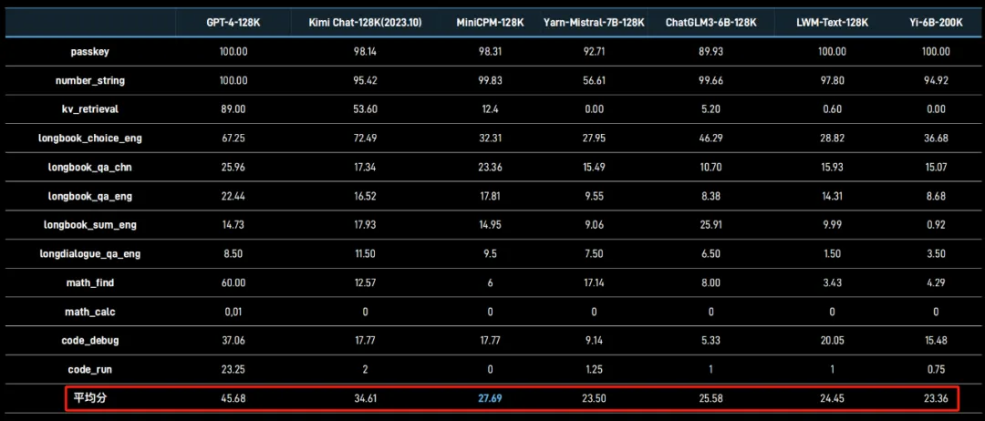Select the 11.50 longdialogue_qa_eng score

[366, 253]
